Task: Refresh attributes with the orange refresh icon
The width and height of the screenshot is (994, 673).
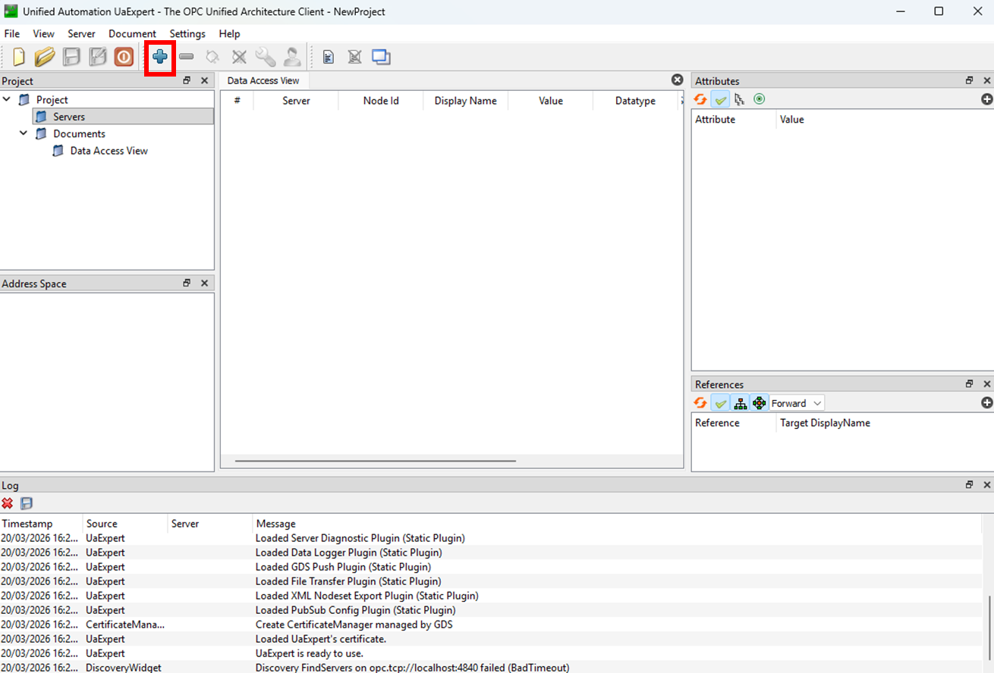Action: tap(700, 99)
